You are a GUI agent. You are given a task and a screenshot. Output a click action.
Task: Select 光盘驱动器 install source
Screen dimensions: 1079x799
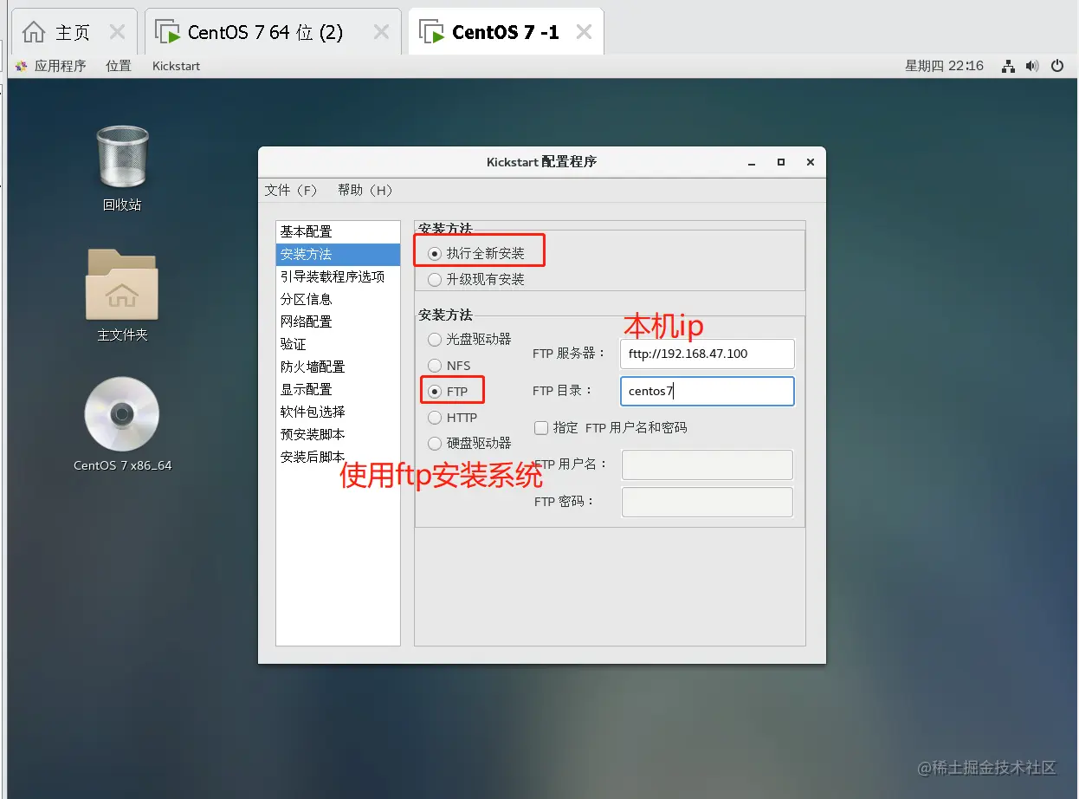[x=435, y=340]
